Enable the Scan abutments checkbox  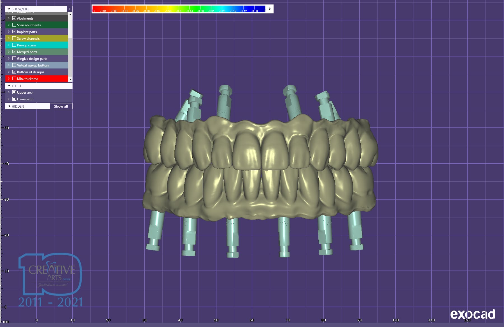tap(14, 25)
